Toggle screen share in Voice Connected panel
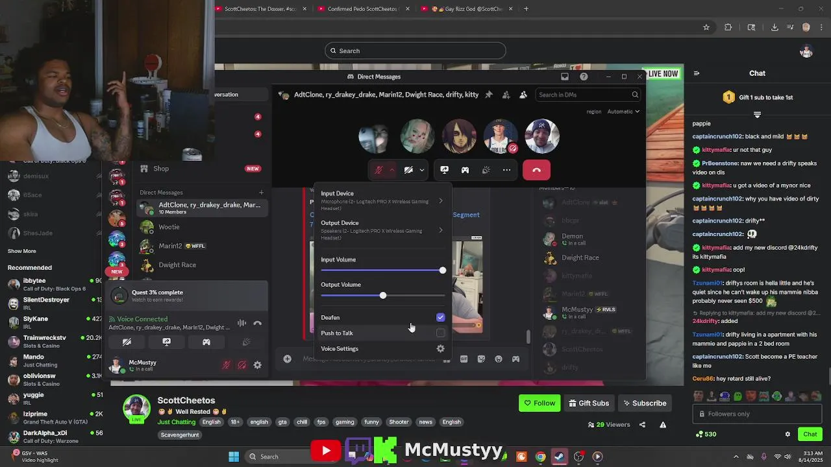Screen dimensions: 831x467 tap(166, 342)
